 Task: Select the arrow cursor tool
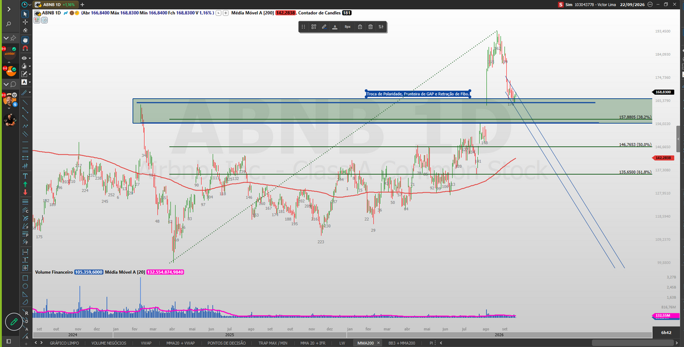[26, 14]
